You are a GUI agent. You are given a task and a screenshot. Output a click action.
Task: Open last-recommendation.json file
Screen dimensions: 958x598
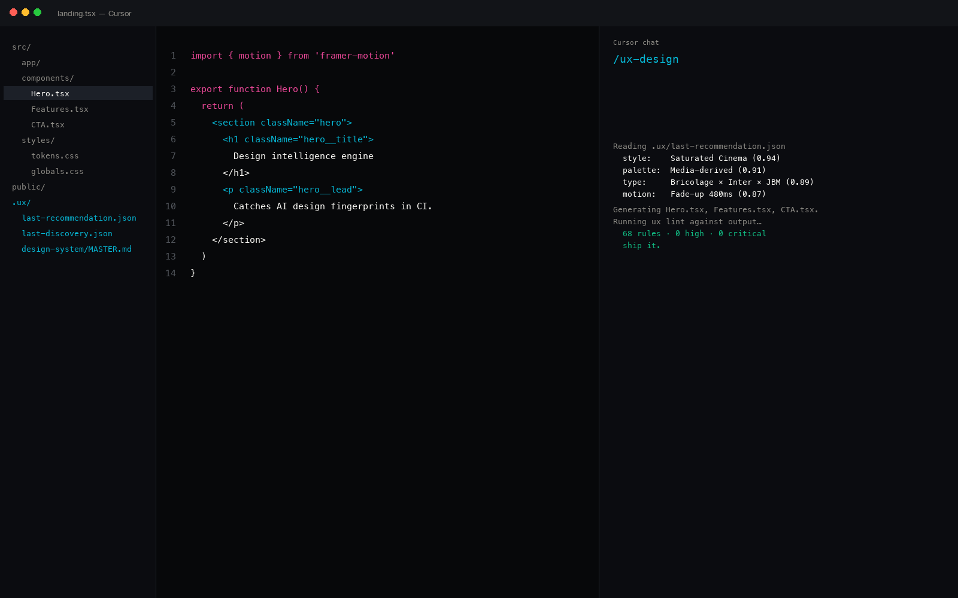[78, 218]
